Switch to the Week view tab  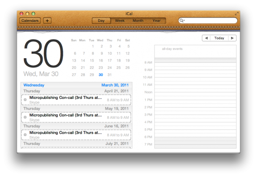[x=120, y=21]
